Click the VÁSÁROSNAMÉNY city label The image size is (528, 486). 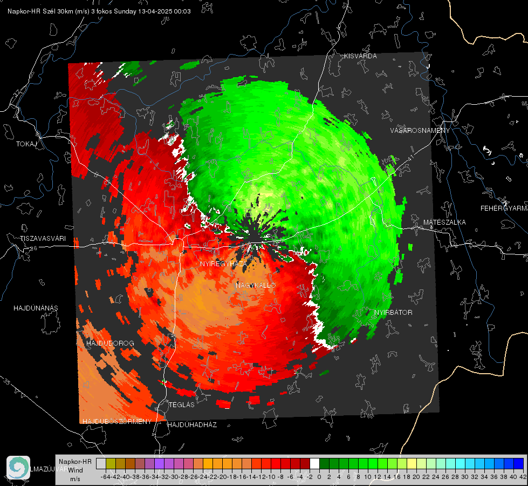tap(420, 130)
